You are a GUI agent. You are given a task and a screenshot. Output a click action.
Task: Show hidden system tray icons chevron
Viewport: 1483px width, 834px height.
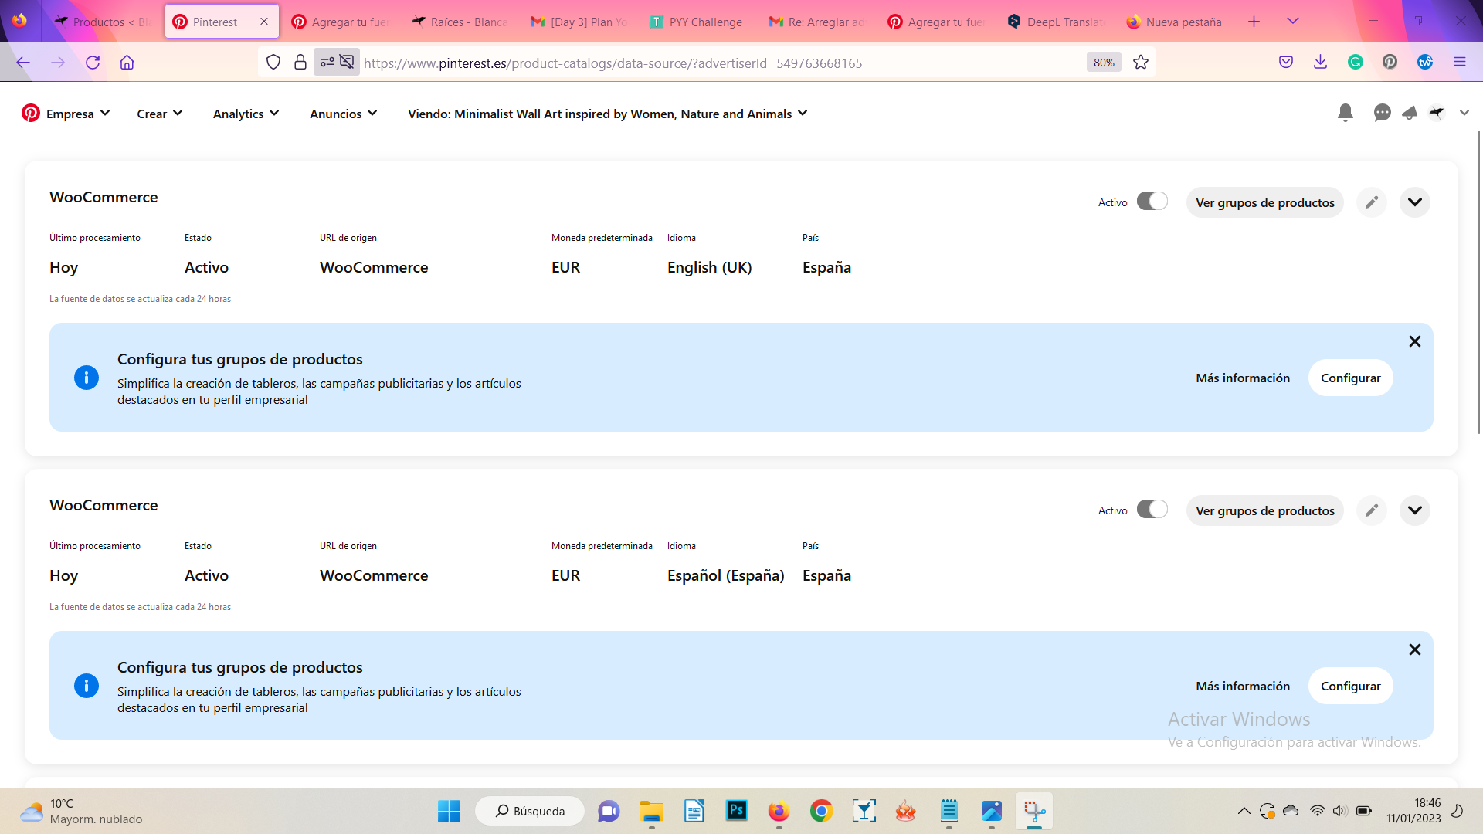(x=1244, y=811)
